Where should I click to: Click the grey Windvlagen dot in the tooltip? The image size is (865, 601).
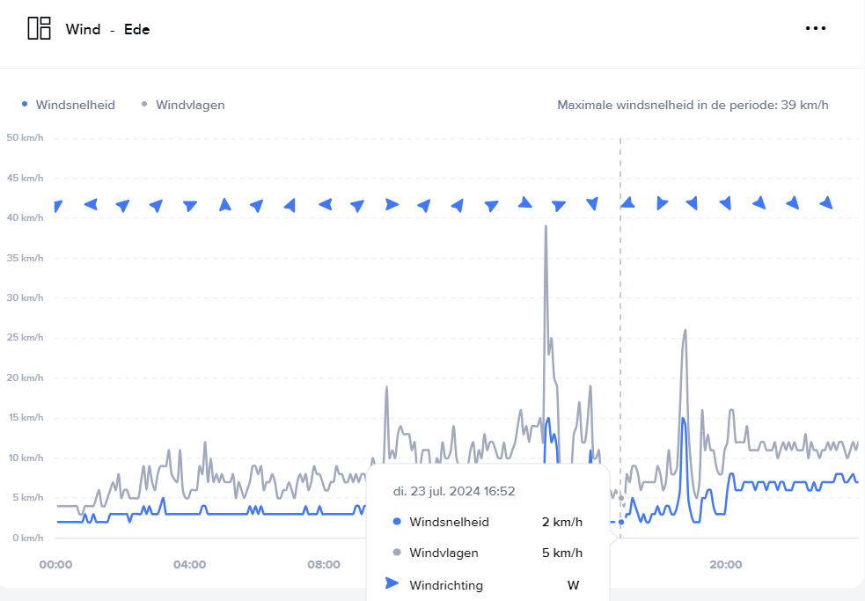pos(396,553)
